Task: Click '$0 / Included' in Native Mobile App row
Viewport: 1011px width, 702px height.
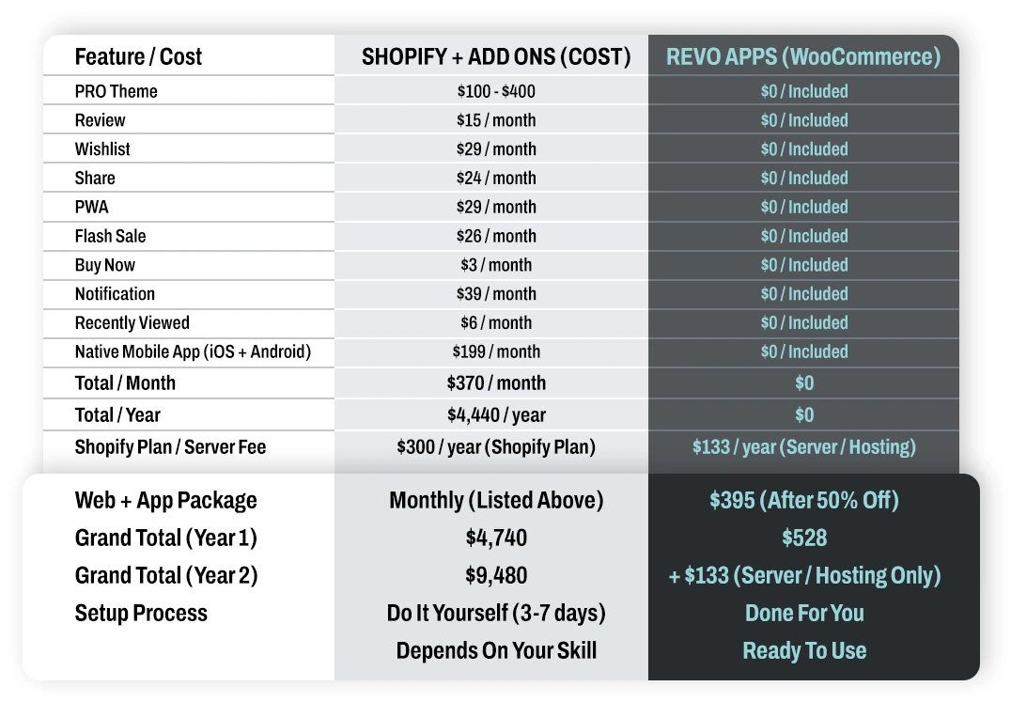Action: (804, 352)
